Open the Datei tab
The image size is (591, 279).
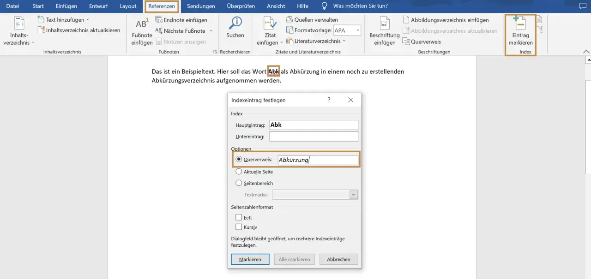click(x=12, y=6)
